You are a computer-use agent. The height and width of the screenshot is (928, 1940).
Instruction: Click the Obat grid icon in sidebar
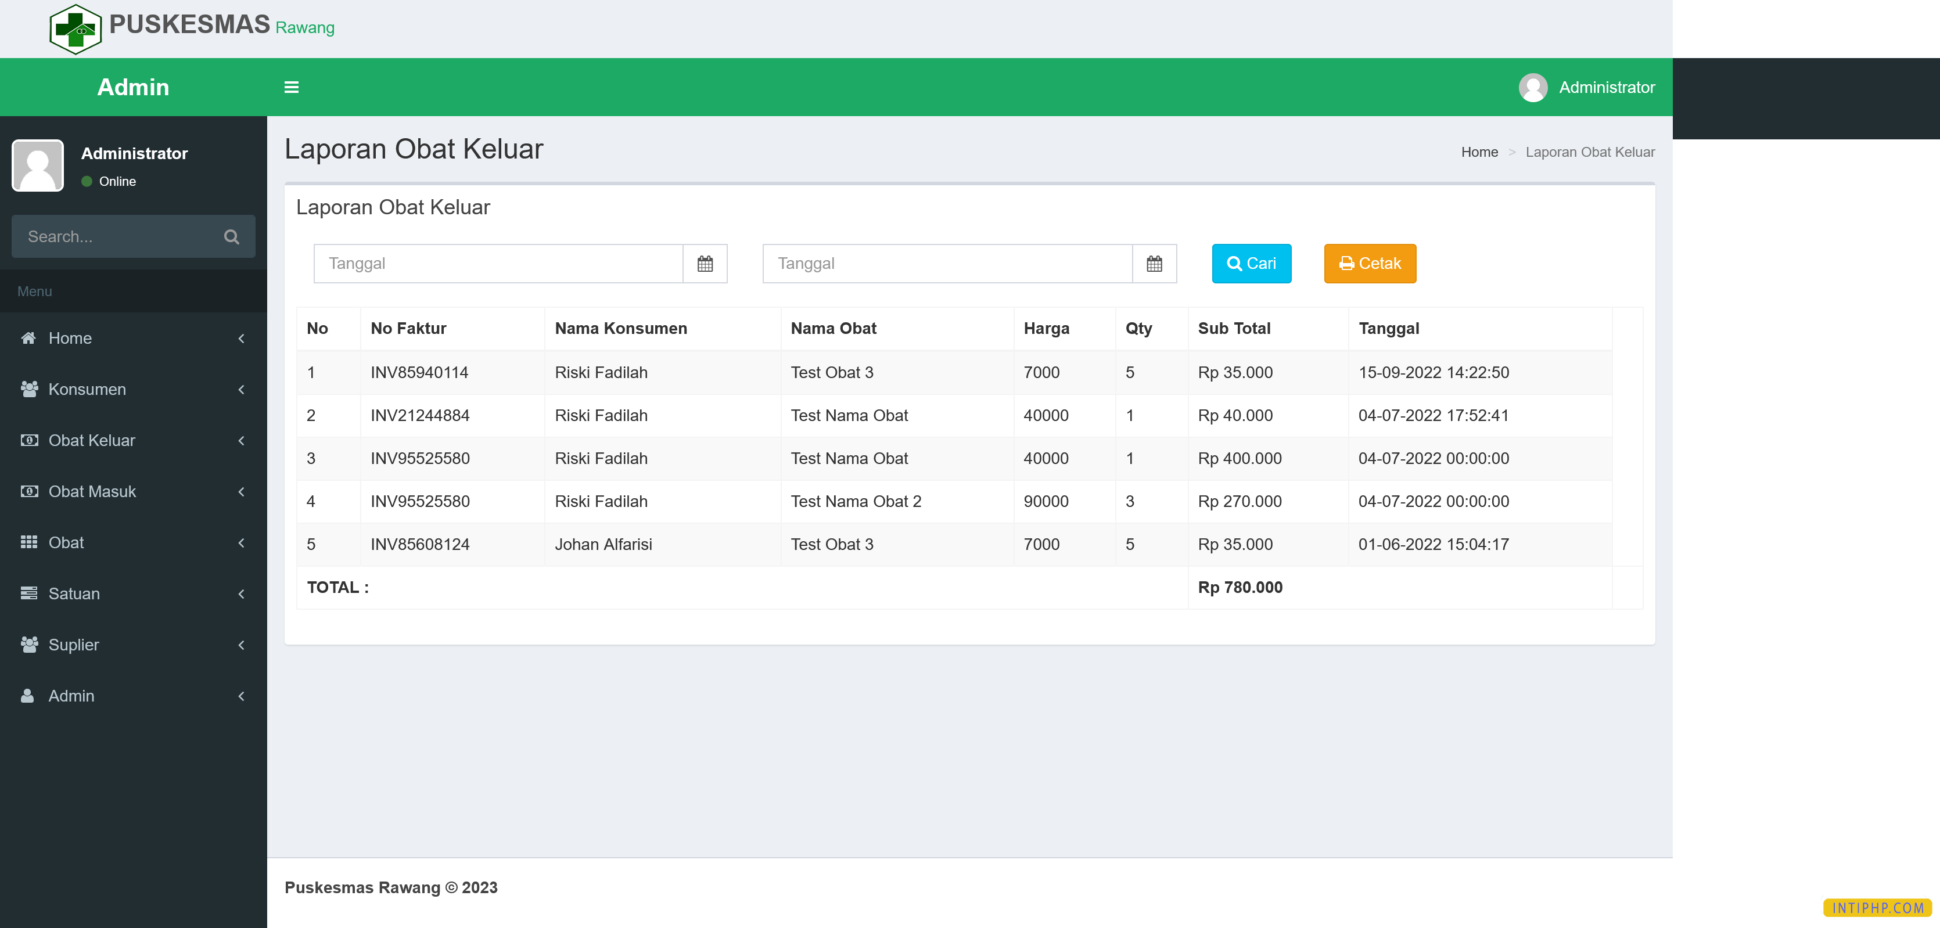(28, 542)
